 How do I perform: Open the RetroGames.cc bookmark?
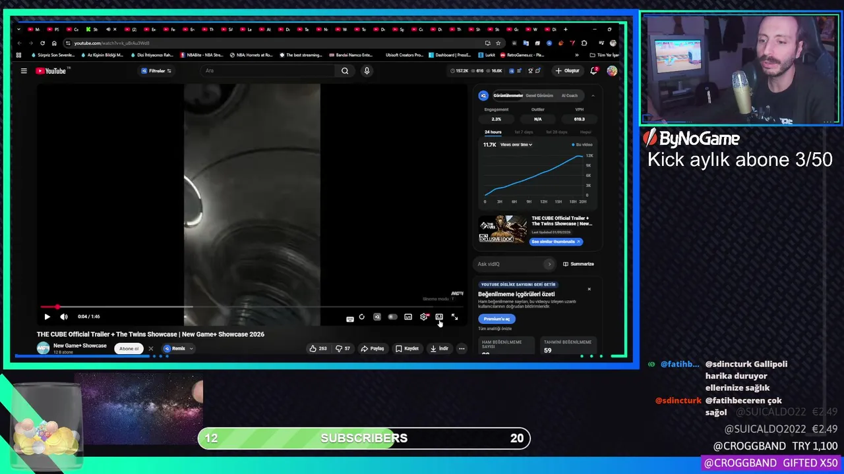[522, 55]
